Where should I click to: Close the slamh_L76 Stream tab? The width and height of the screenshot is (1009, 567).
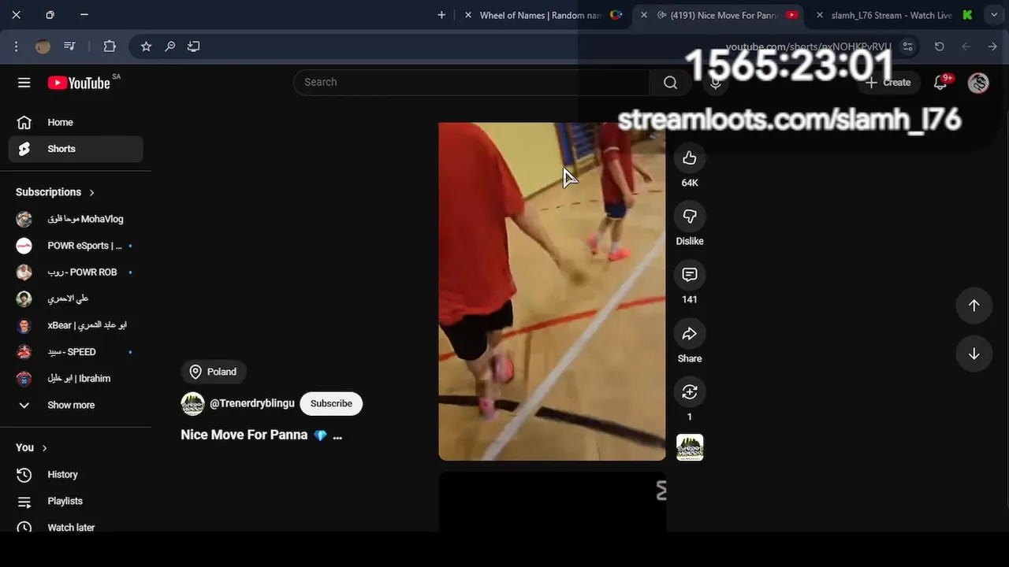coord(820,15)
